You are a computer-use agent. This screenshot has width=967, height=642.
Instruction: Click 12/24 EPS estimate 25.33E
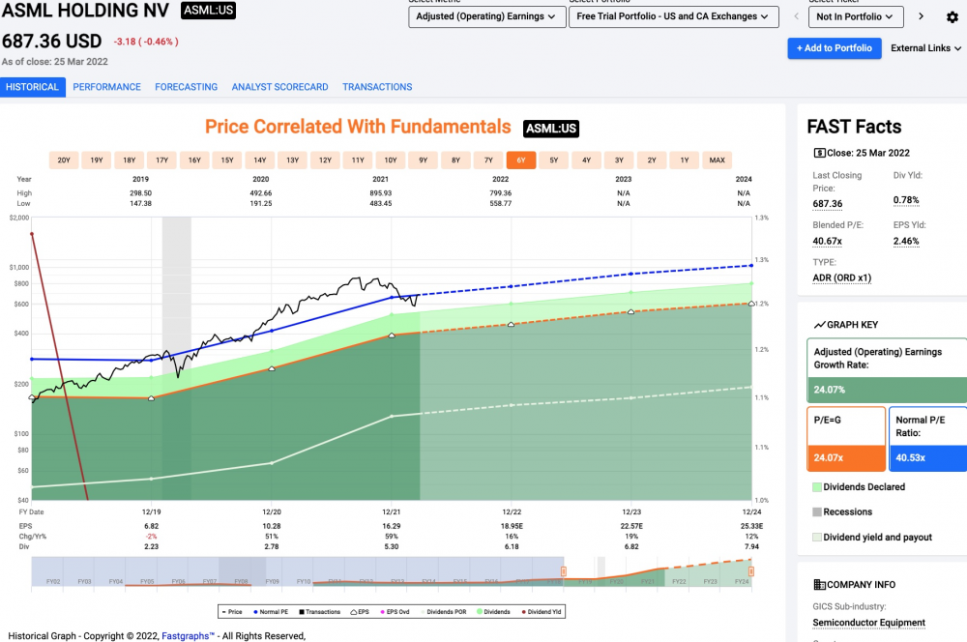(751, 526)
